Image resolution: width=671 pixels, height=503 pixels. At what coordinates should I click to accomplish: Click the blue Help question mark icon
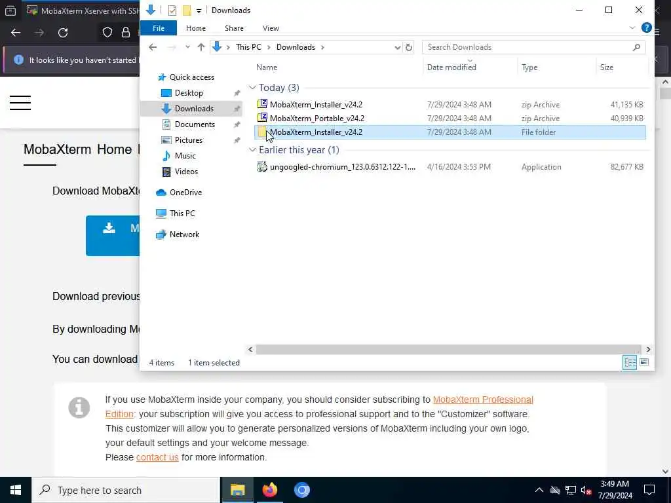click(646, 28)
